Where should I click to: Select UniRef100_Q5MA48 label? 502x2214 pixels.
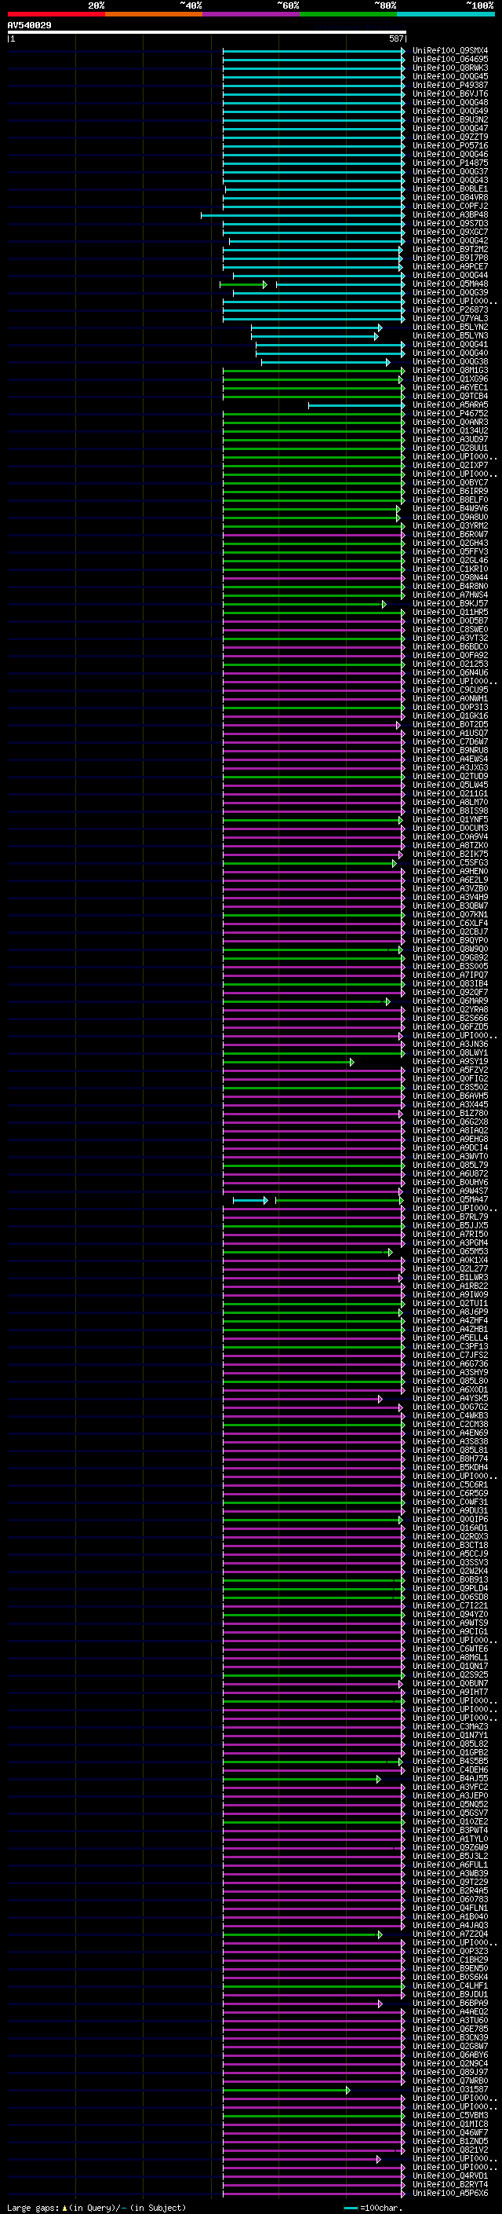coord(450,284)
